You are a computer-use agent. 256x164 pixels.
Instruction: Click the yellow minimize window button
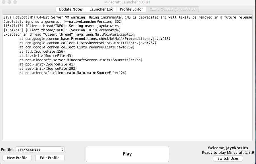[x=9, y=2]
